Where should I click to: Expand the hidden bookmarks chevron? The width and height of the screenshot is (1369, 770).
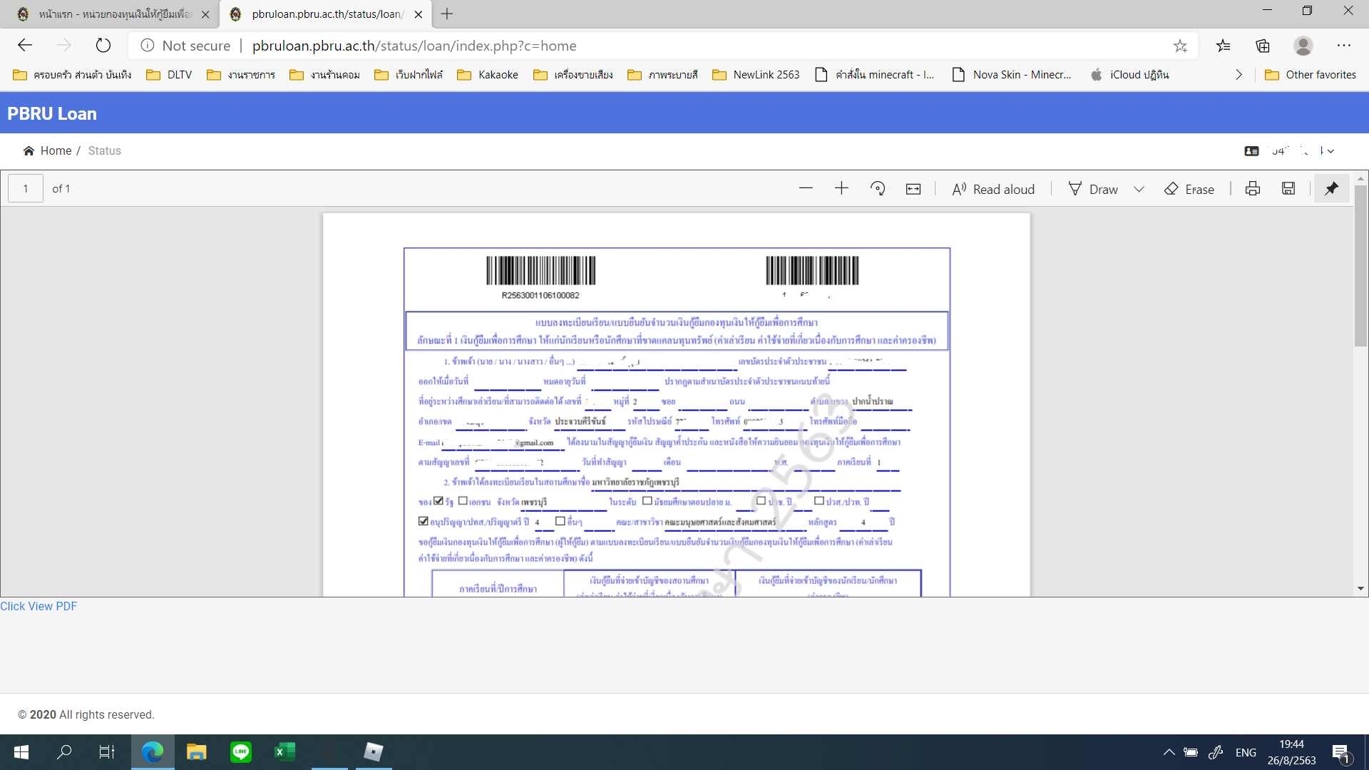coord(1239,75)
